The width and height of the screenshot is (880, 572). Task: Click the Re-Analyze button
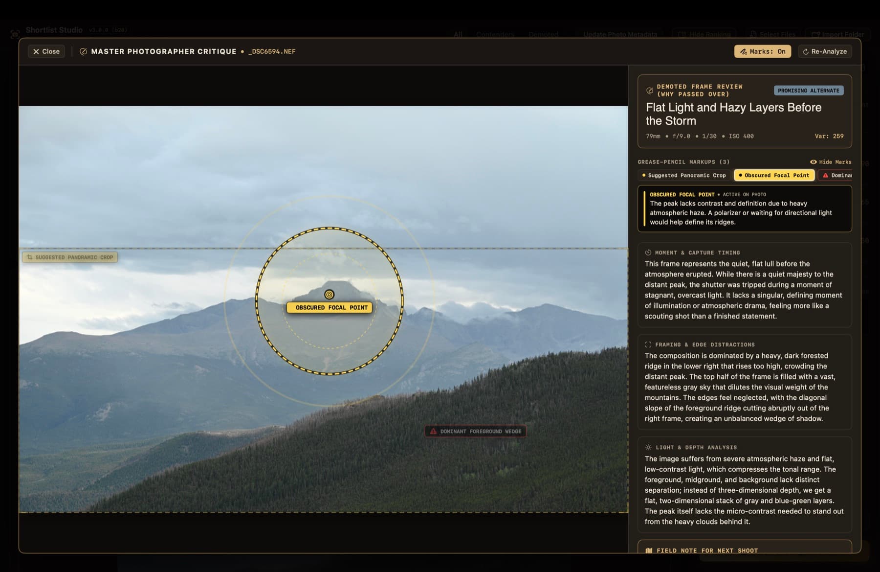coord(825,51)
